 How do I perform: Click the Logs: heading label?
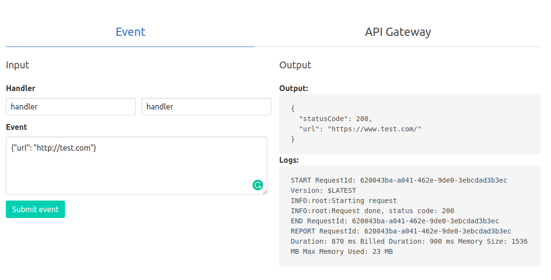(289, 160)
